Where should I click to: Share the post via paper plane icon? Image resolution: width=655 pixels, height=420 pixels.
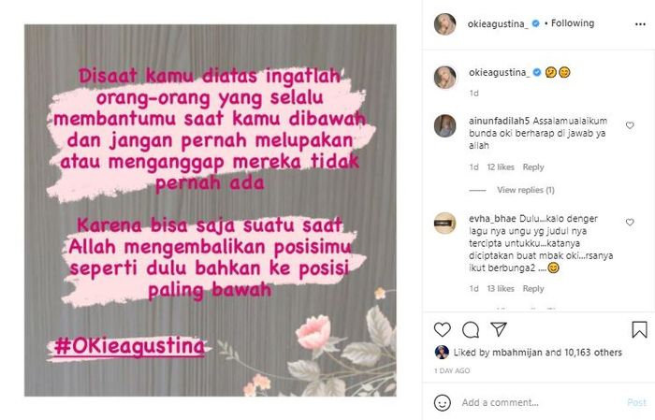[499, 329]
